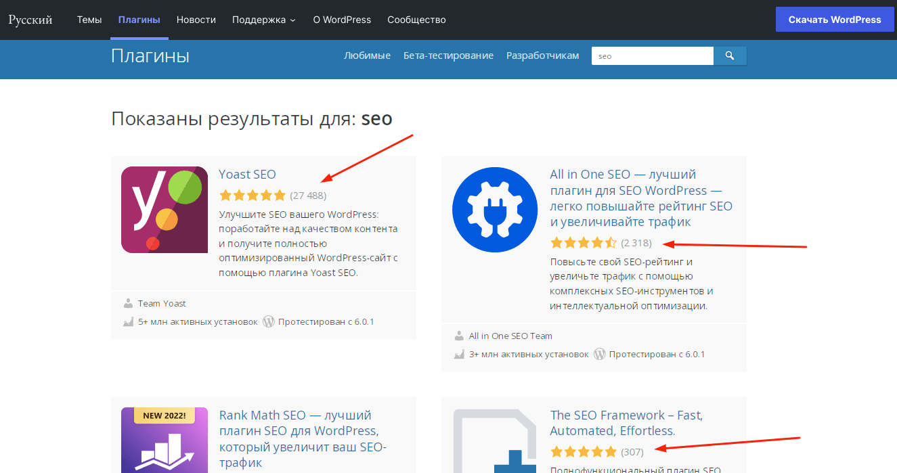Open the Бета-тестирование link

pos(448,55)
